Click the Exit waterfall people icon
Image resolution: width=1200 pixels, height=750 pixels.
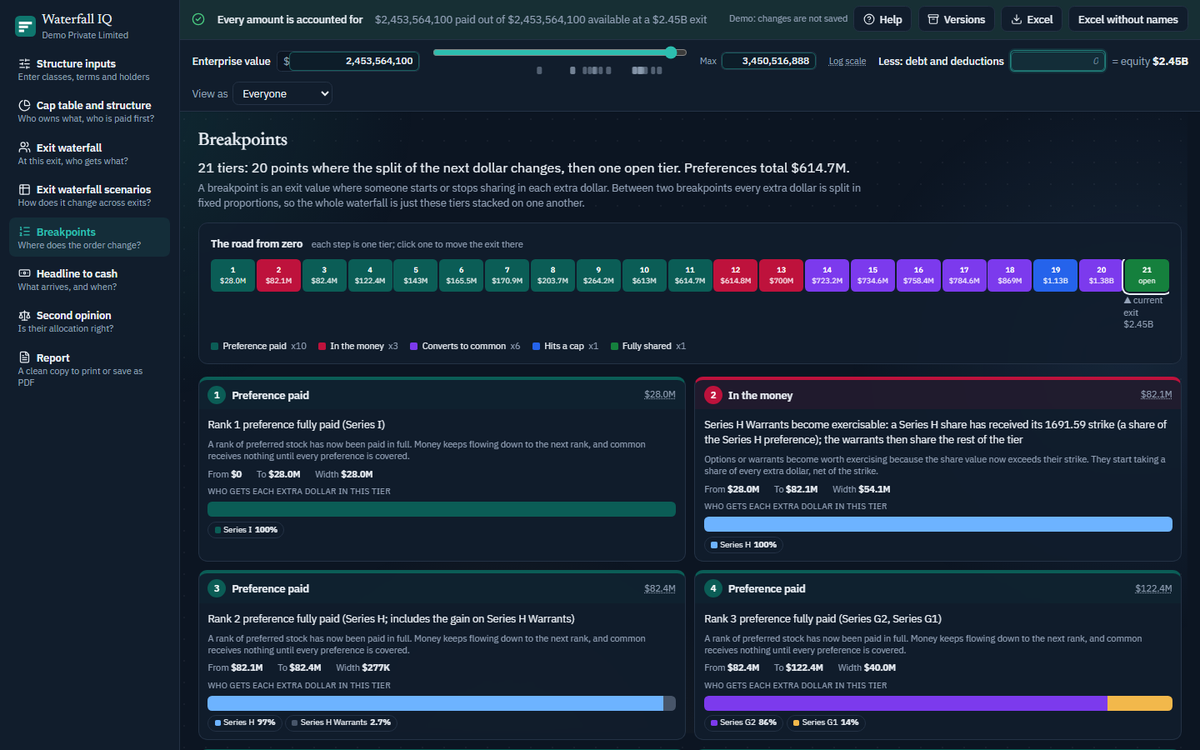[24, 147]
